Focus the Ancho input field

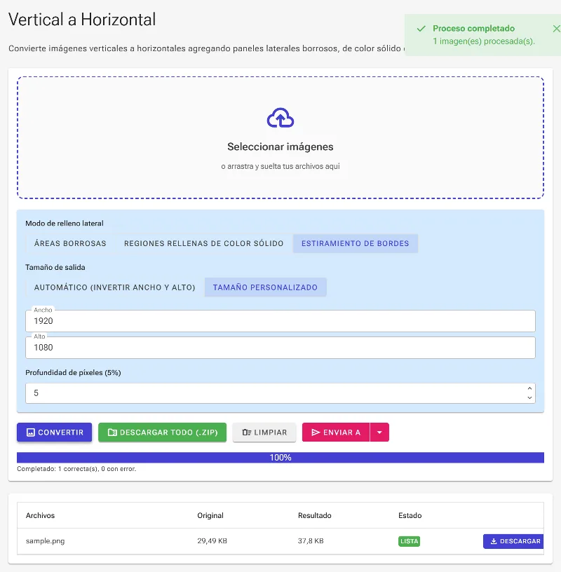[280, 321]
